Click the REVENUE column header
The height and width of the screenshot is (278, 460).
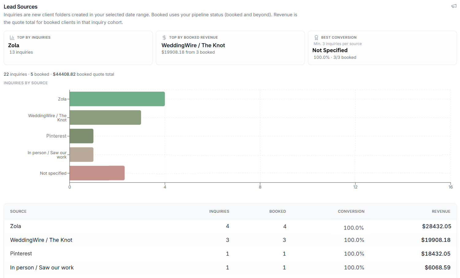click(x=441, y=211)
